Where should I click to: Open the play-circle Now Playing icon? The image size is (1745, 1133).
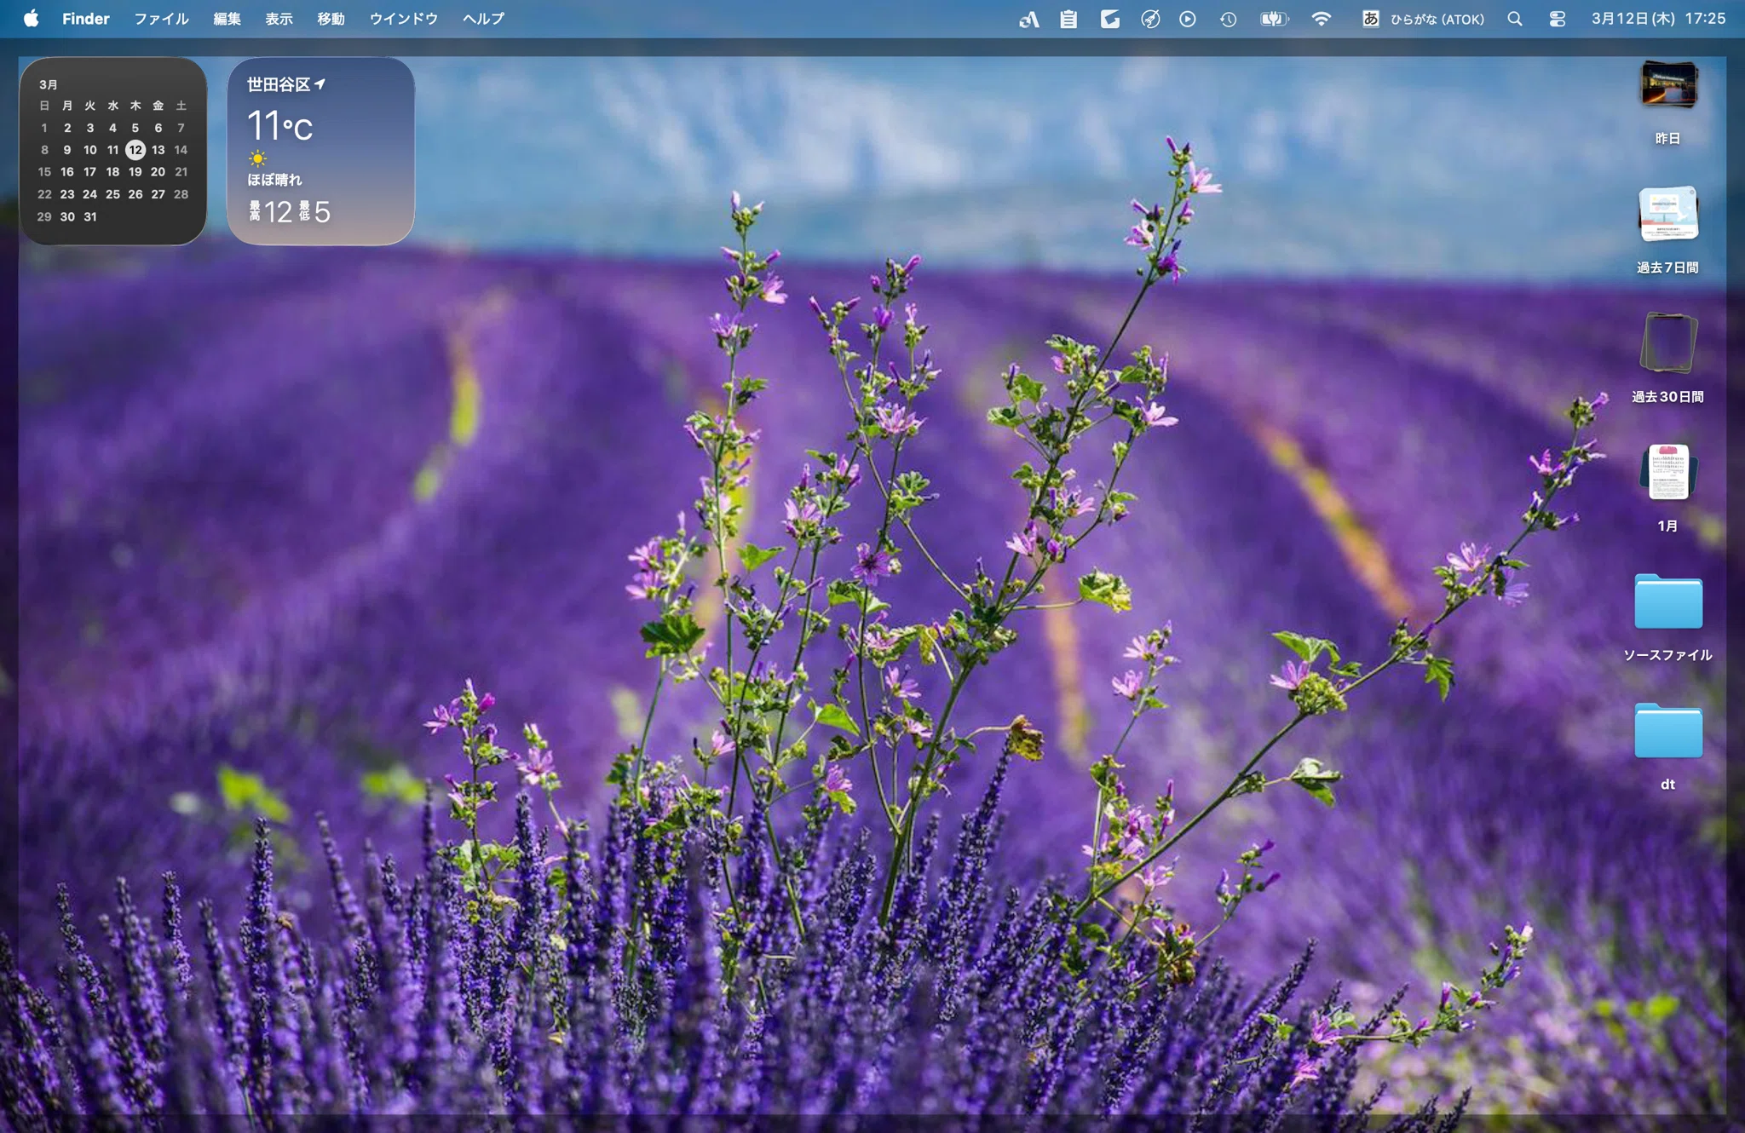coord(1188,19)
